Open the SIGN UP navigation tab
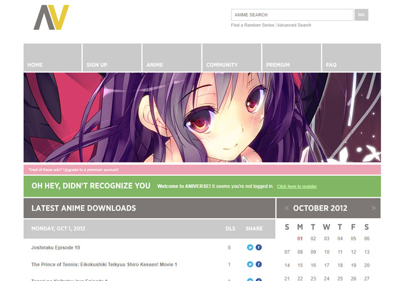 112,57
